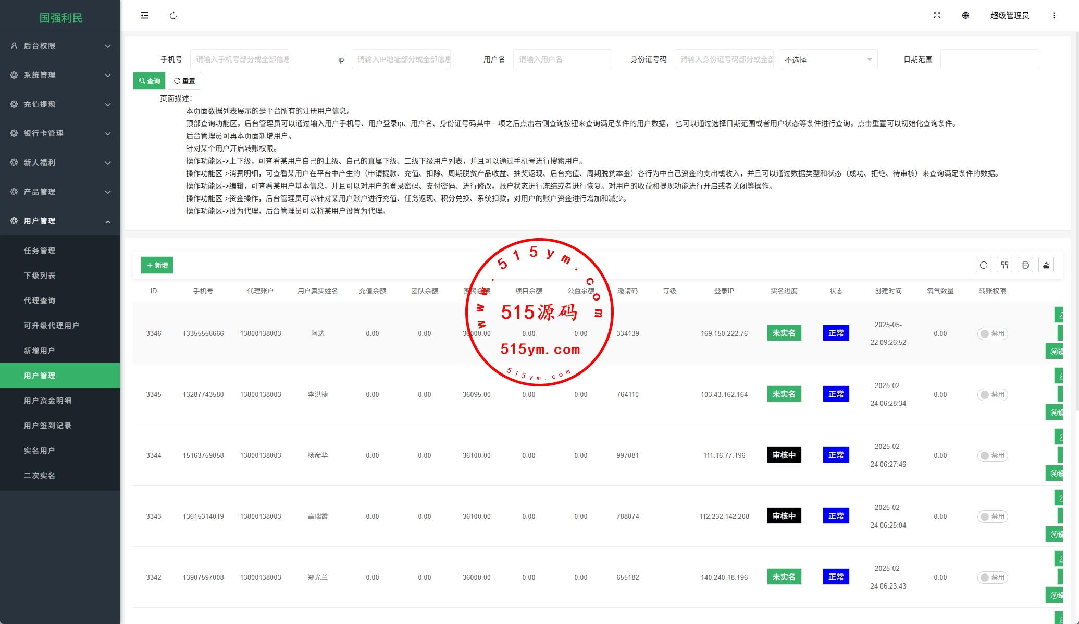1079x624 pixels.
Task: Collapse the sidebar menu icon
Action: 144,16
